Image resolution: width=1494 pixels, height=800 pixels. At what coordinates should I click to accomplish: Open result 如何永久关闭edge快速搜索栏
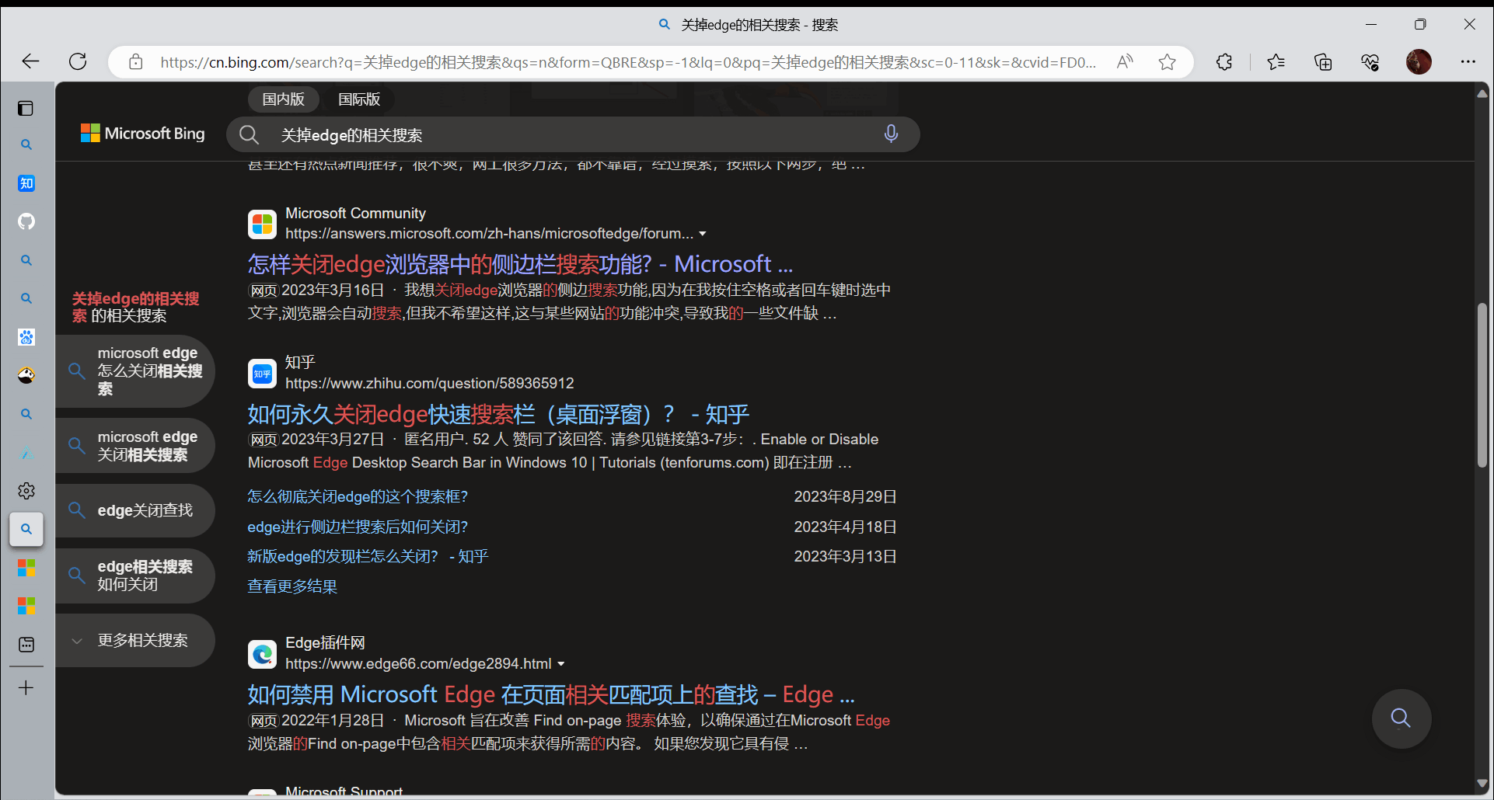point(498,414)
